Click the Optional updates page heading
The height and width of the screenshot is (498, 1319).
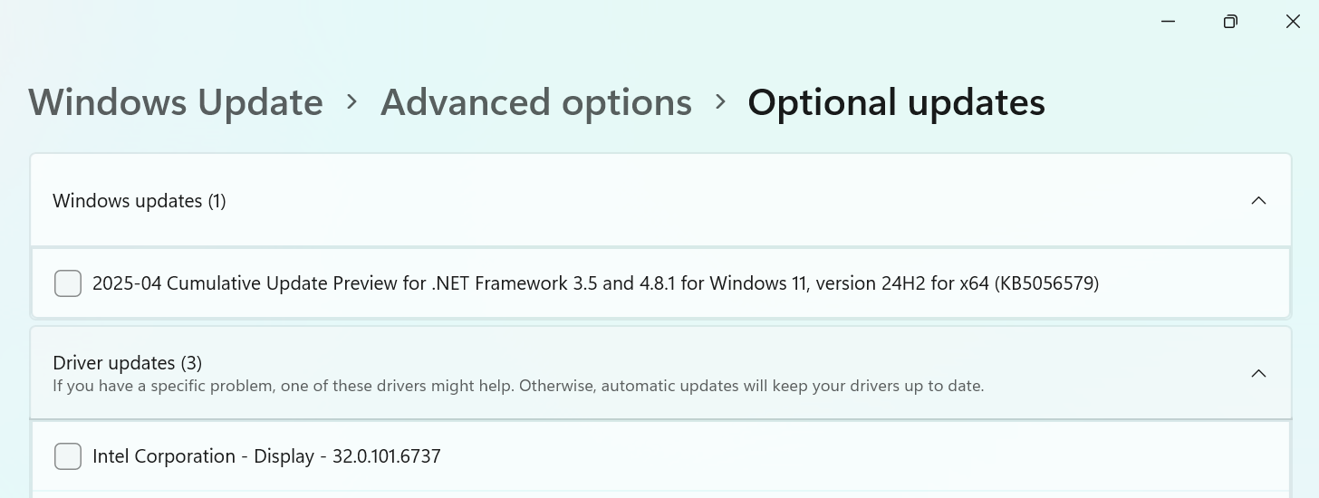click(896, 102)
